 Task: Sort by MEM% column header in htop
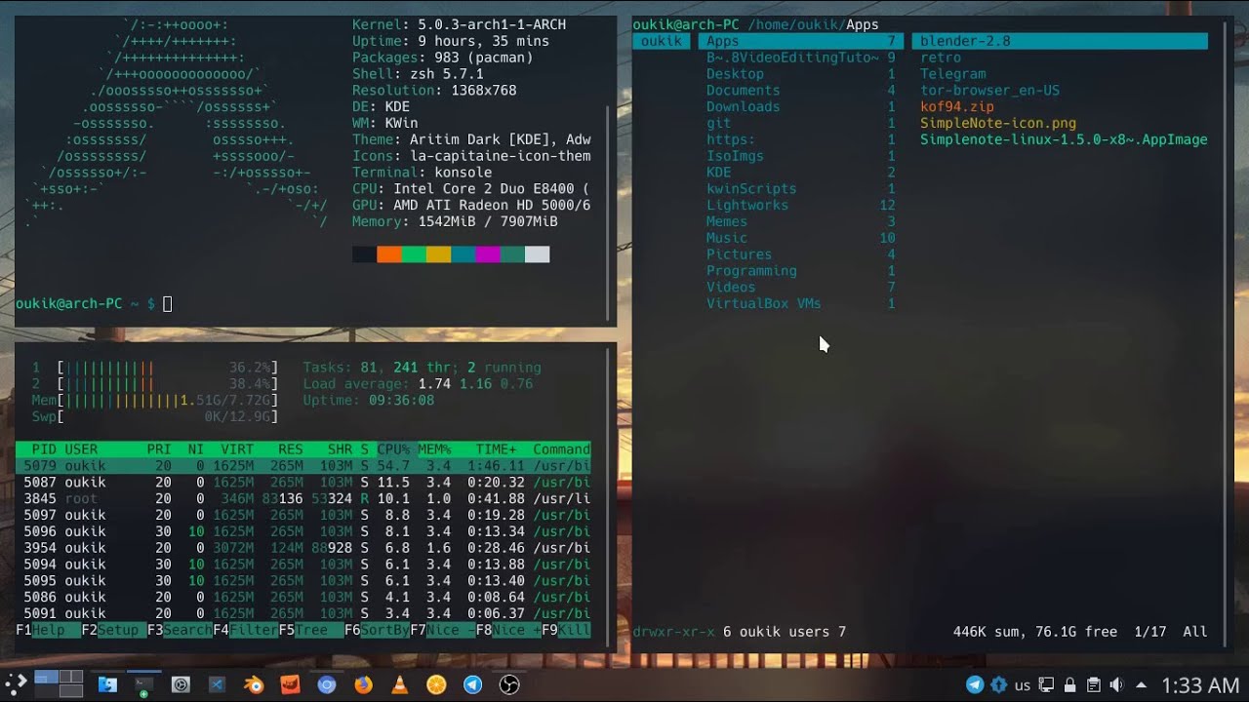click(x=434, y=449)
